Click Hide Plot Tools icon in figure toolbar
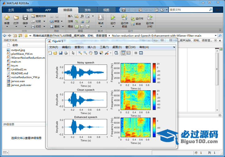225x157 pixels. pyautogui.click(x=136, y=53)
